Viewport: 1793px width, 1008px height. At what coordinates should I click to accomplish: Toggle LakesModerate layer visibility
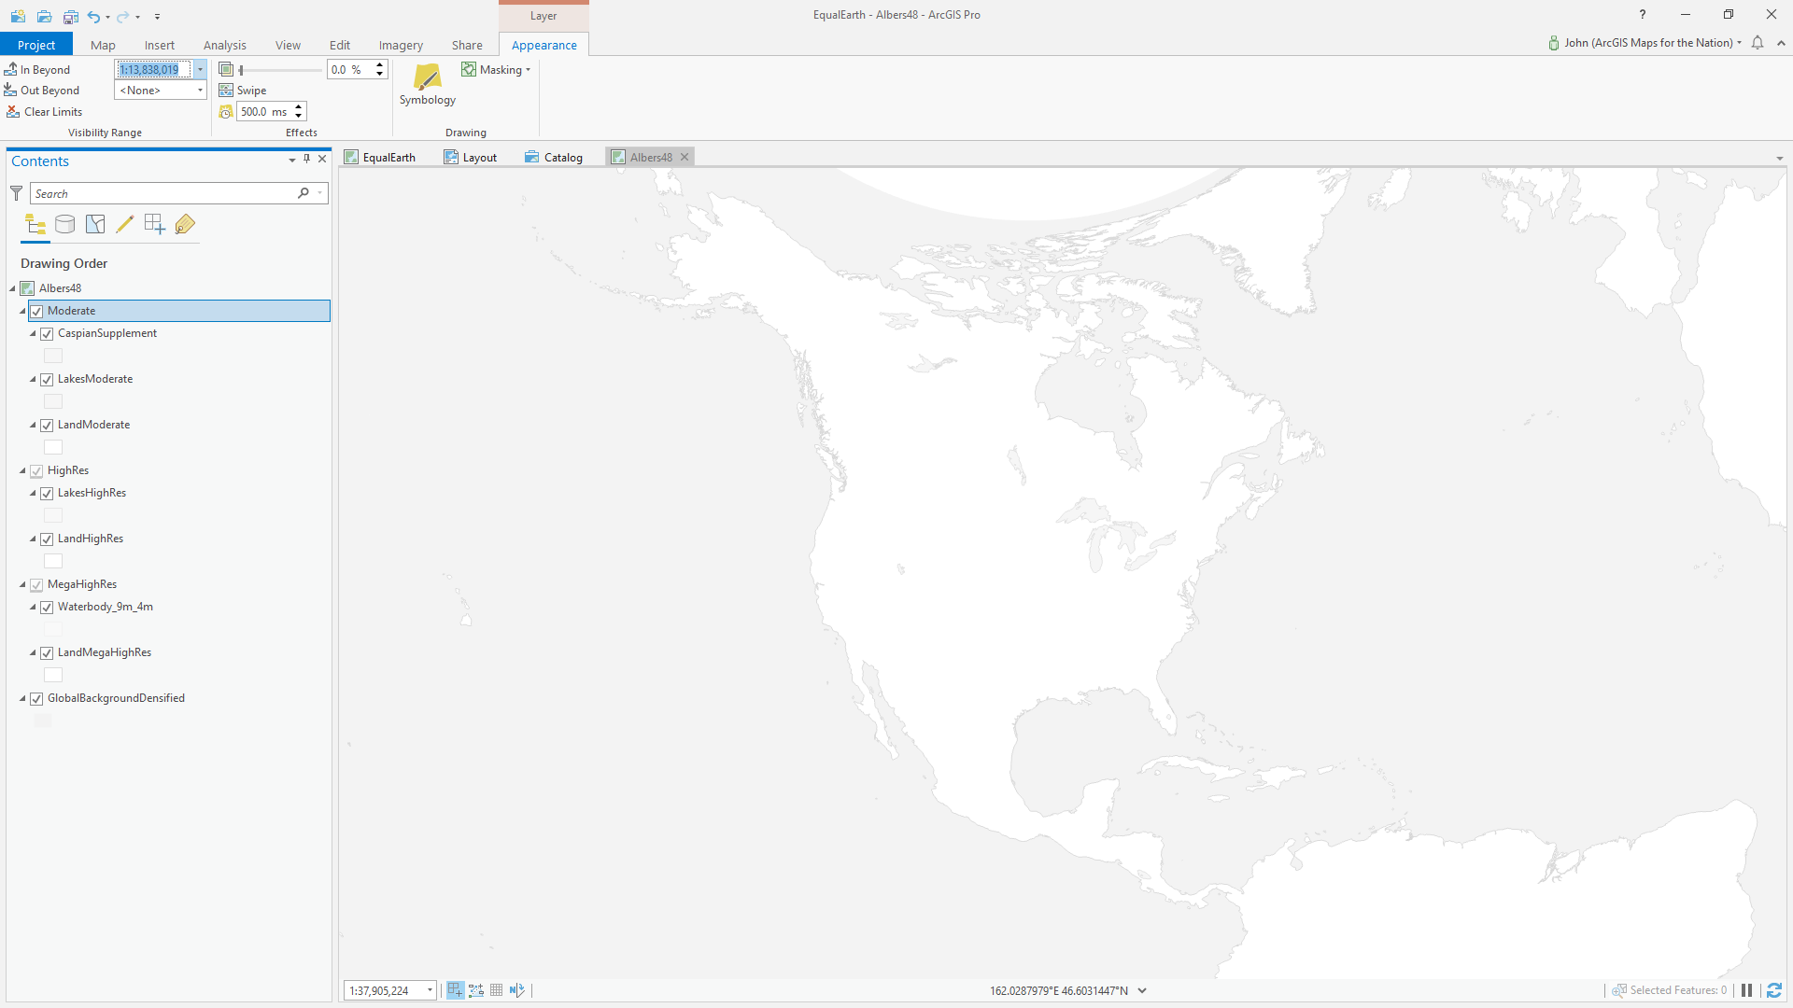tap(47, 379)
